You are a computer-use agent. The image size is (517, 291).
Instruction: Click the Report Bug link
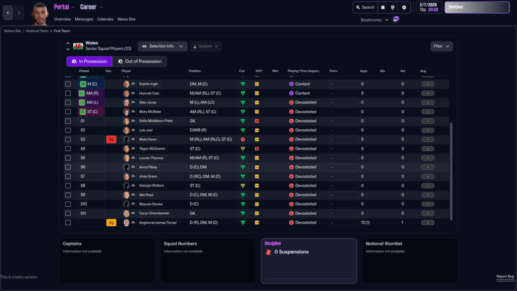coord(505,276)
